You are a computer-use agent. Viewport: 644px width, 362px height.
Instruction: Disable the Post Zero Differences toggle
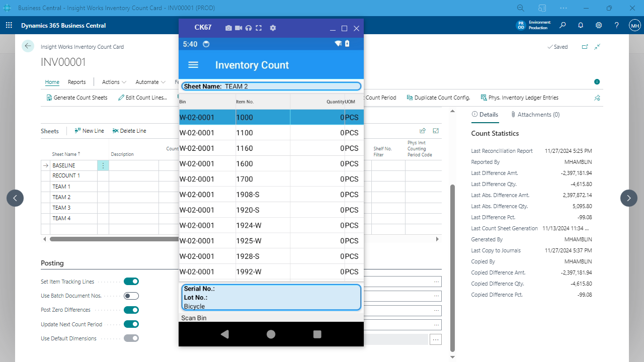pyautogui.click(x=131, y=310)
